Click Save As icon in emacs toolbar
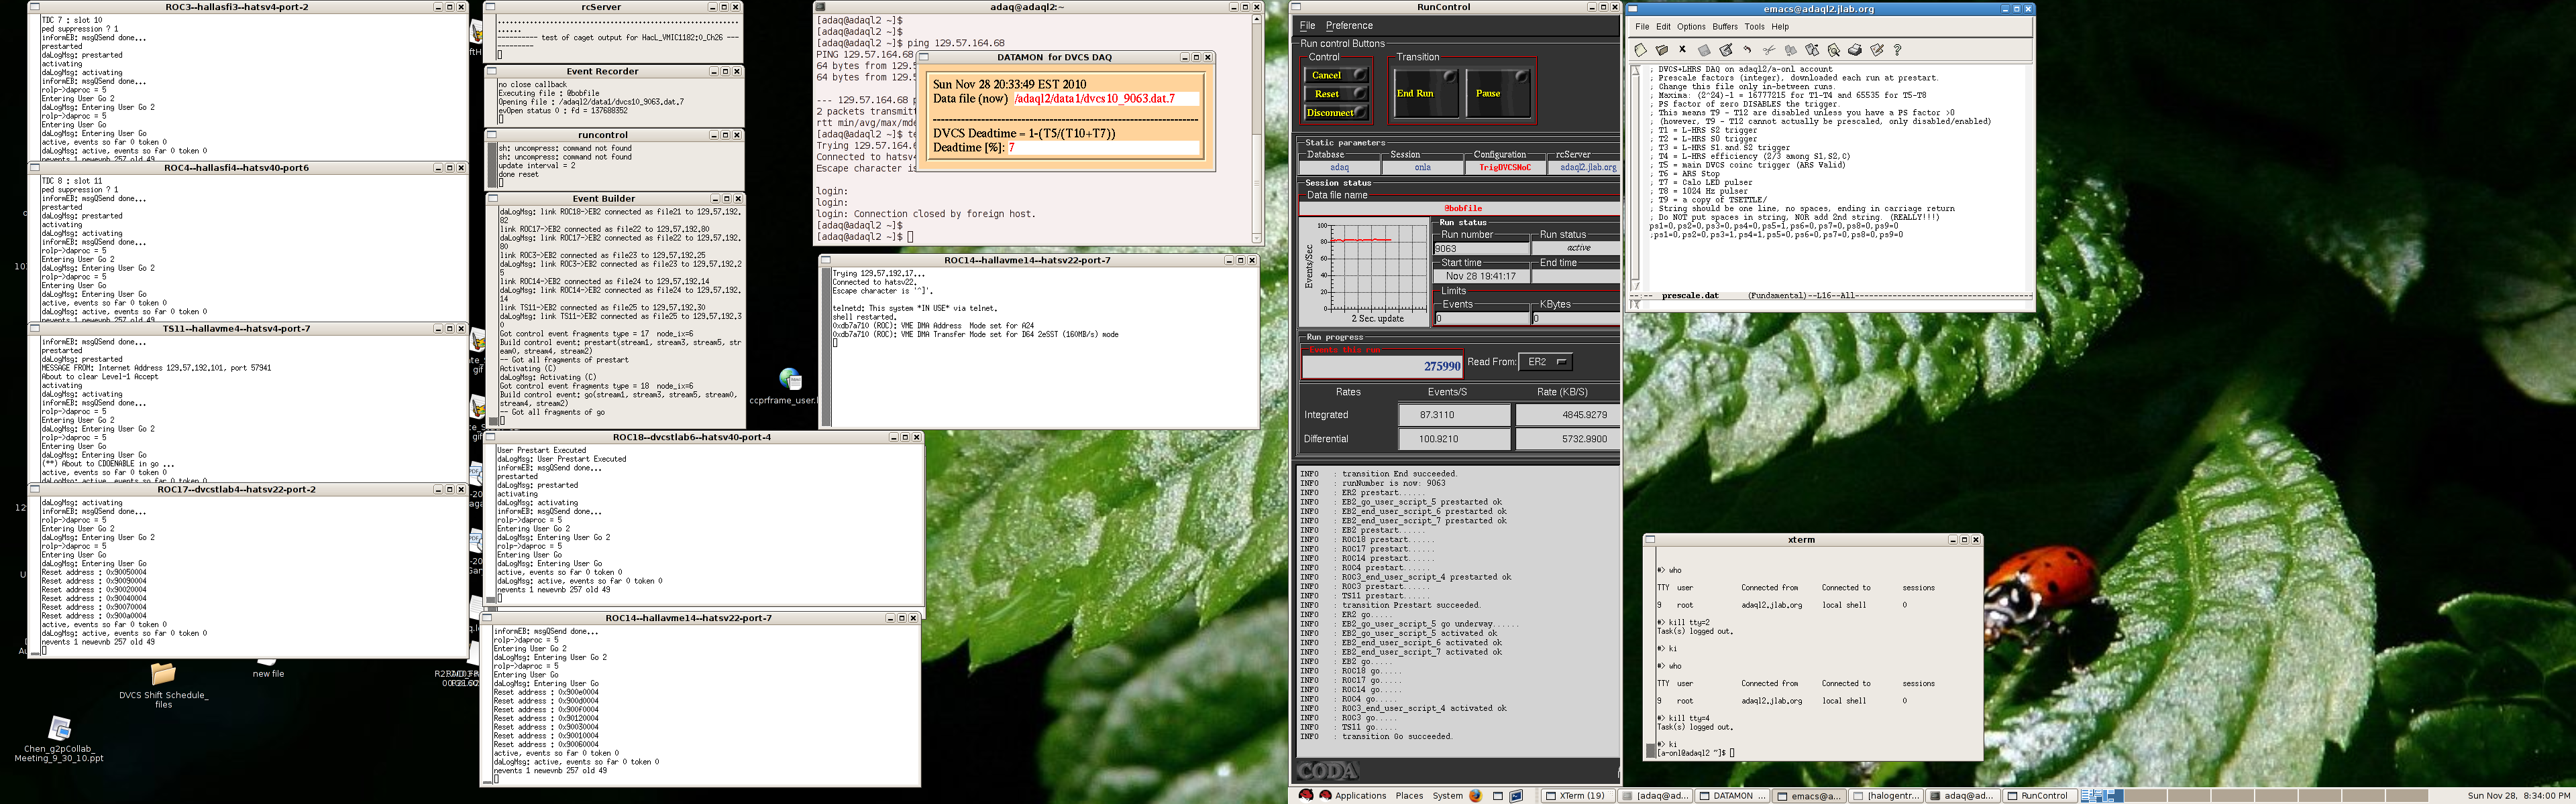This screenshot has width=2576, height=804. pyautogui.click(x=1726, y=50)
